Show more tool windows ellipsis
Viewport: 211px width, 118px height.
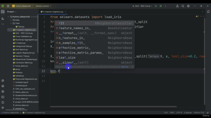[3, 24]
